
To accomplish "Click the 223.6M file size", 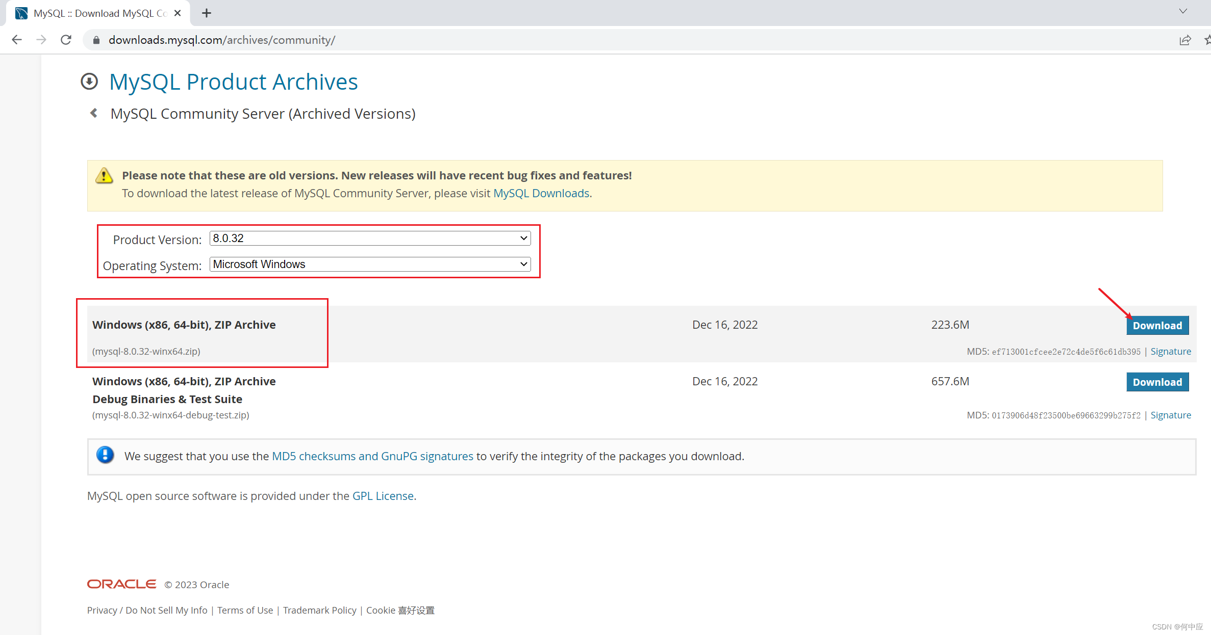I will pyautogui.click(x=950, y=325).
